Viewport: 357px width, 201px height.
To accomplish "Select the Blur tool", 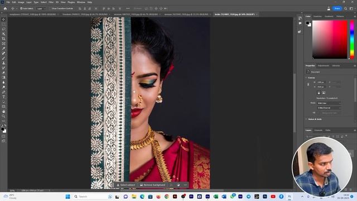I will (3, 83).
